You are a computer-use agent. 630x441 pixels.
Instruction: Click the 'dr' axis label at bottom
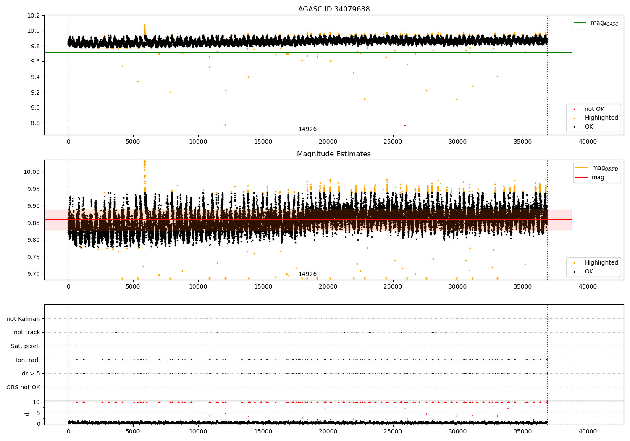click(x=27, y=413)
